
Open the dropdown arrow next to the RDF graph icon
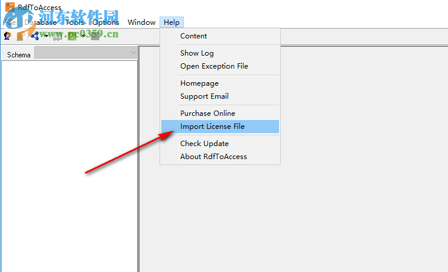(46, 36)
